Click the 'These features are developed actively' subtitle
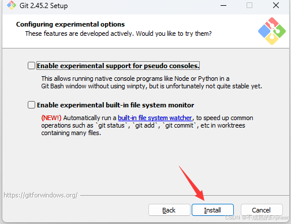The image size is (291, 224). click(x=118, y=33)
